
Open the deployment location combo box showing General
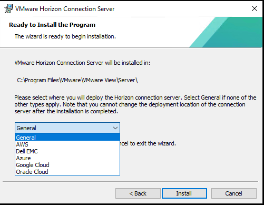67,128
